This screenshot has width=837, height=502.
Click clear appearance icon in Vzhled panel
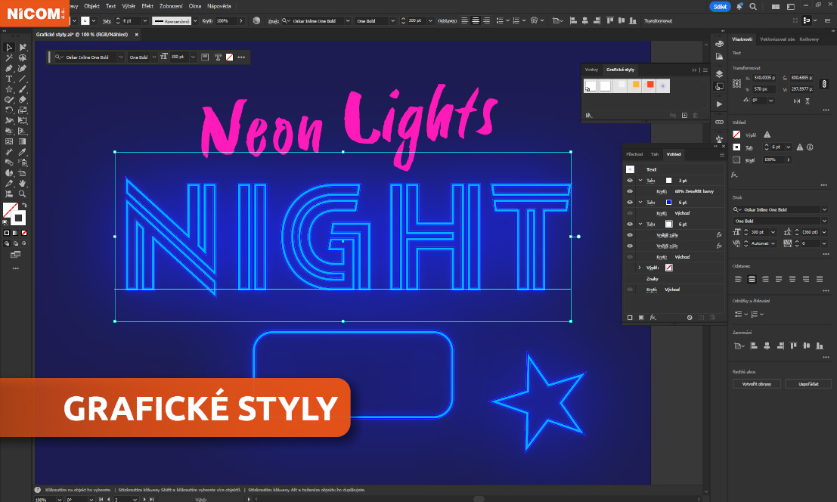tap(690, 318)
